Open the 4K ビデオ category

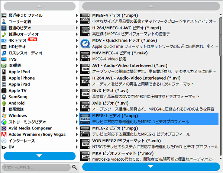40,41
